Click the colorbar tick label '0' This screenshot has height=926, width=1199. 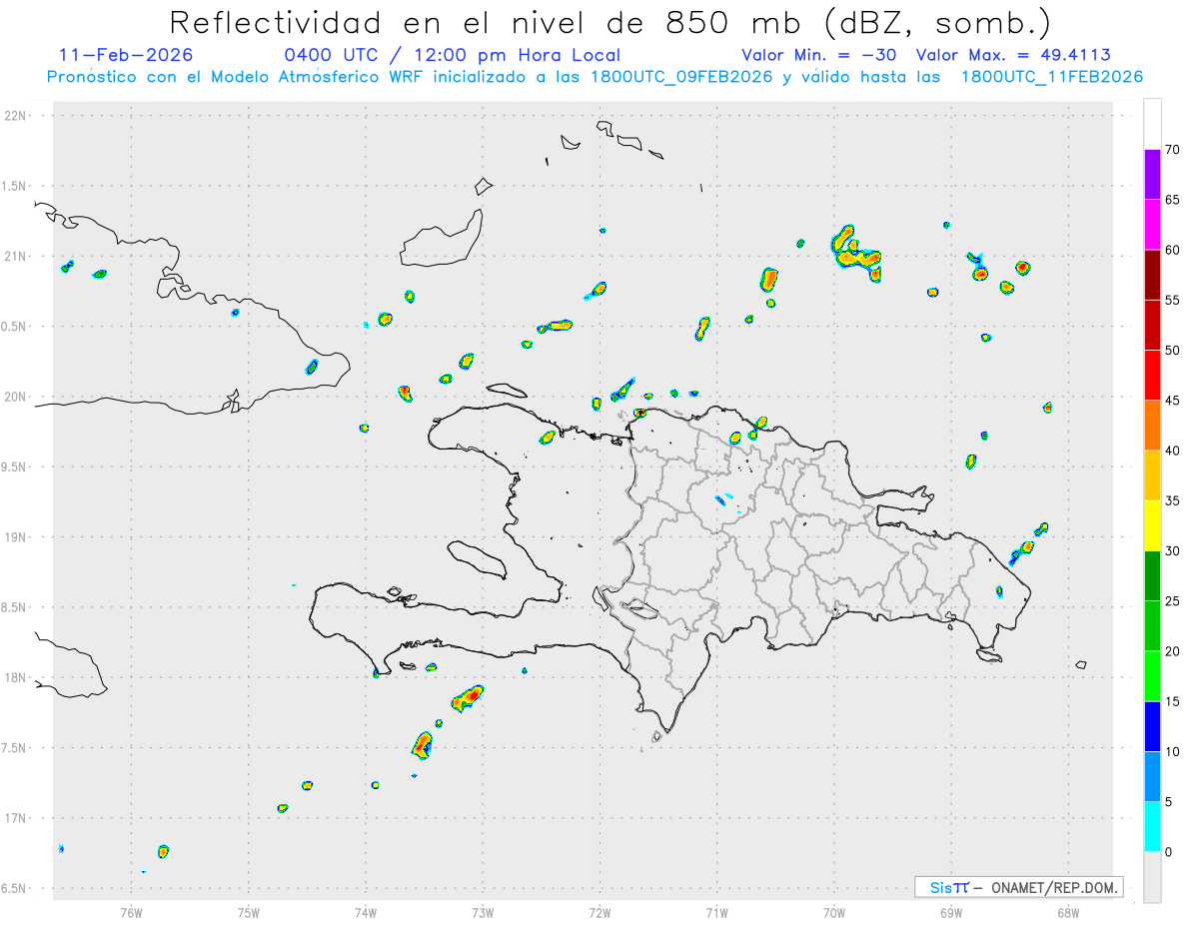pos(1169,852)
